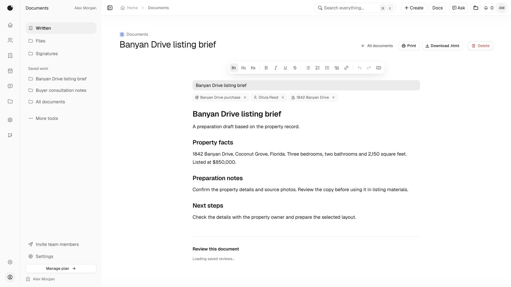Insert a checklist

pyautogui.click(x=327, y=68)
